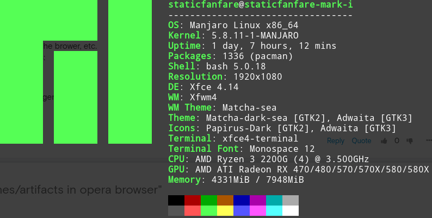The height and width of the screenshot is (218, 432).
Task: Pick the yellow color block
Action: tap(225, 210)
